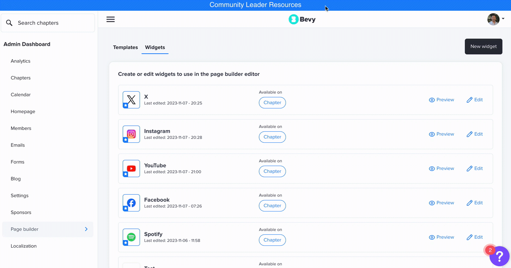Click the Bevy logo in header
The height and width of the screenshot is (268, 511).
tap(302, 19)
